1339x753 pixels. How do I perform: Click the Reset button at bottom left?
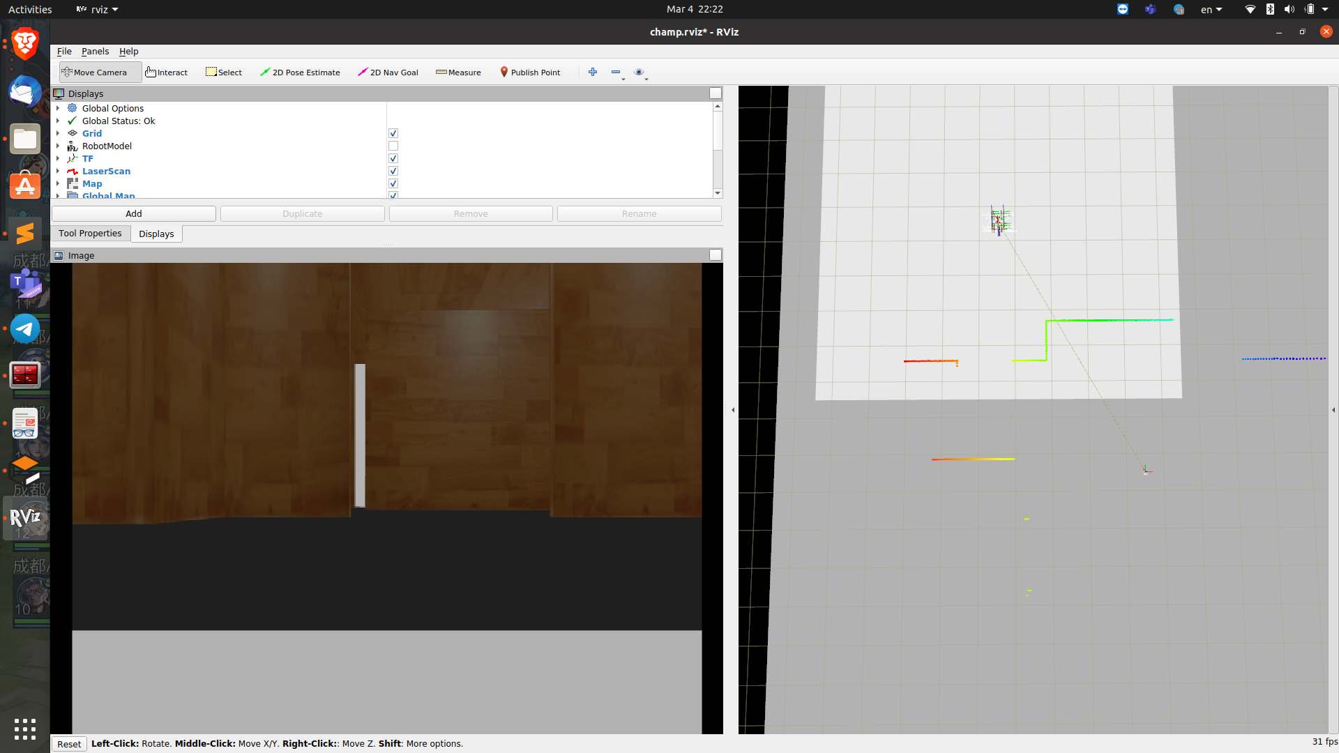coord(68,743)
